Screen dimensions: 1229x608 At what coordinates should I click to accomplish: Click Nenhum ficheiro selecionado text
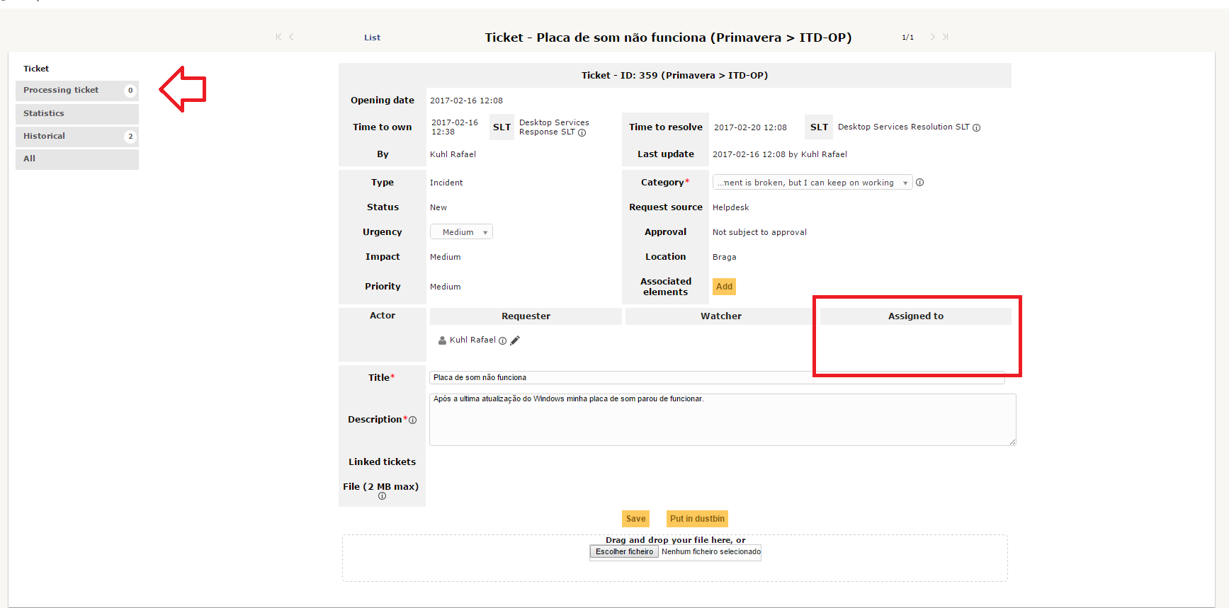coord(710,551)
